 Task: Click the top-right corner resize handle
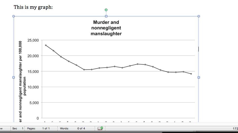click(x=199, y=16)
